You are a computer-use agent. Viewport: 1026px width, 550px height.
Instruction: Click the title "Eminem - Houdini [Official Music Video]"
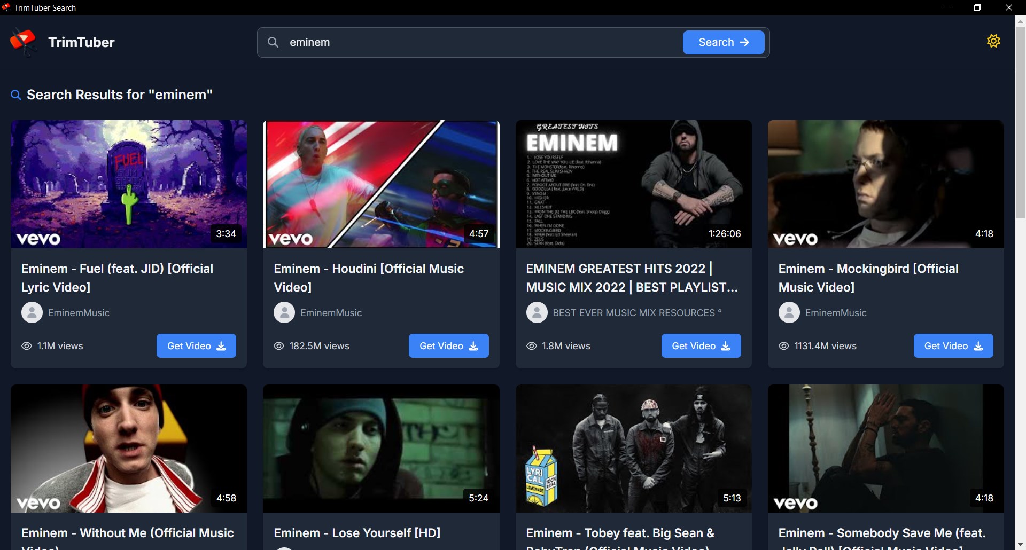369,278
